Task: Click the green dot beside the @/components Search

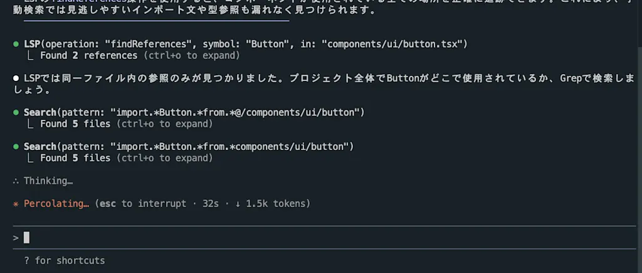Action: coord(16,112)
